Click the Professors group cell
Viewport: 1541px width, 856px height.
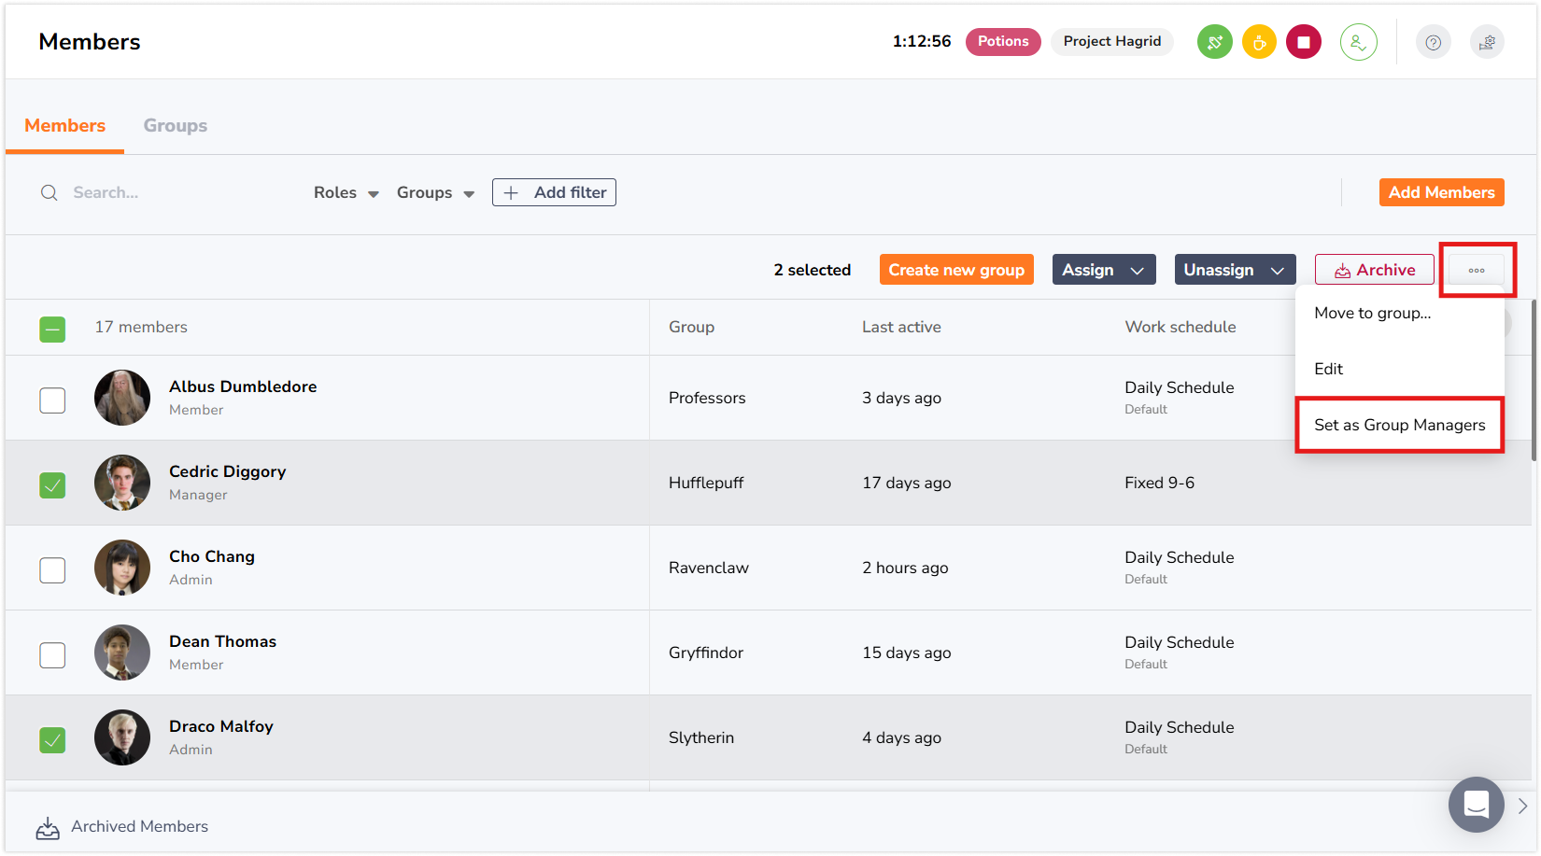(707, 398)
